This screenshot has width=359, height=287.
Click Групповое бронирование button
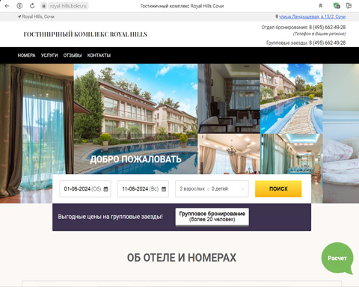[x=212, y=217]
